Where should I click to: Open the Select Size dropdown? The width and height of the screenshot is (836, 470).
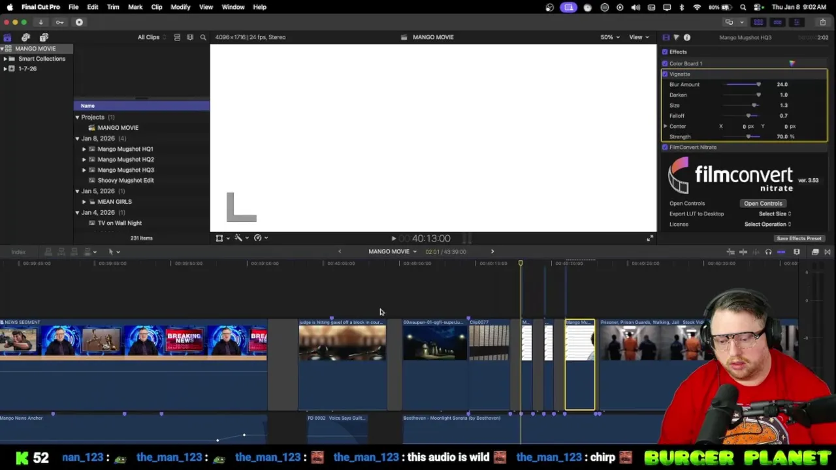tap(775, 213)
